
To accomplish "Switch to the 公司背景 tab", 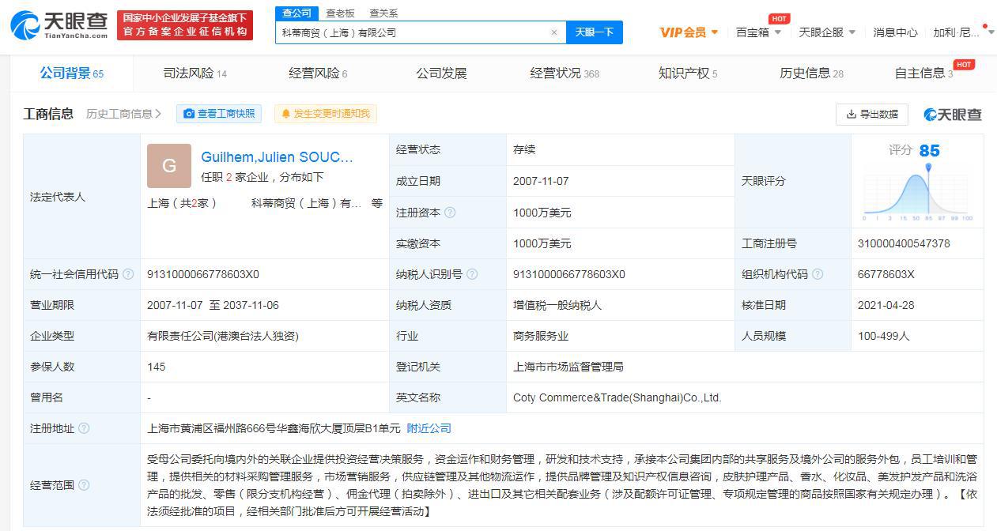I will (72, 73).
